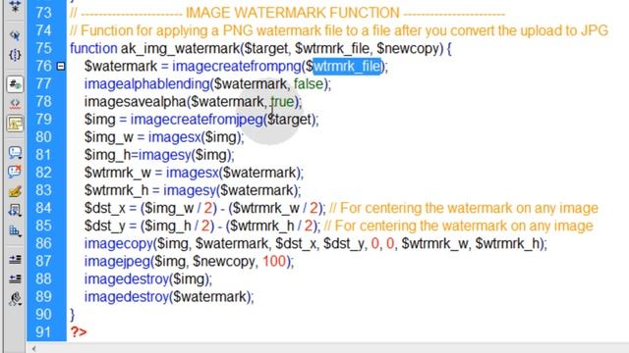Click the 'false' keyword on line 77
Image resolution: width=629 pixels, height=353 pixels.
[308, 84]
